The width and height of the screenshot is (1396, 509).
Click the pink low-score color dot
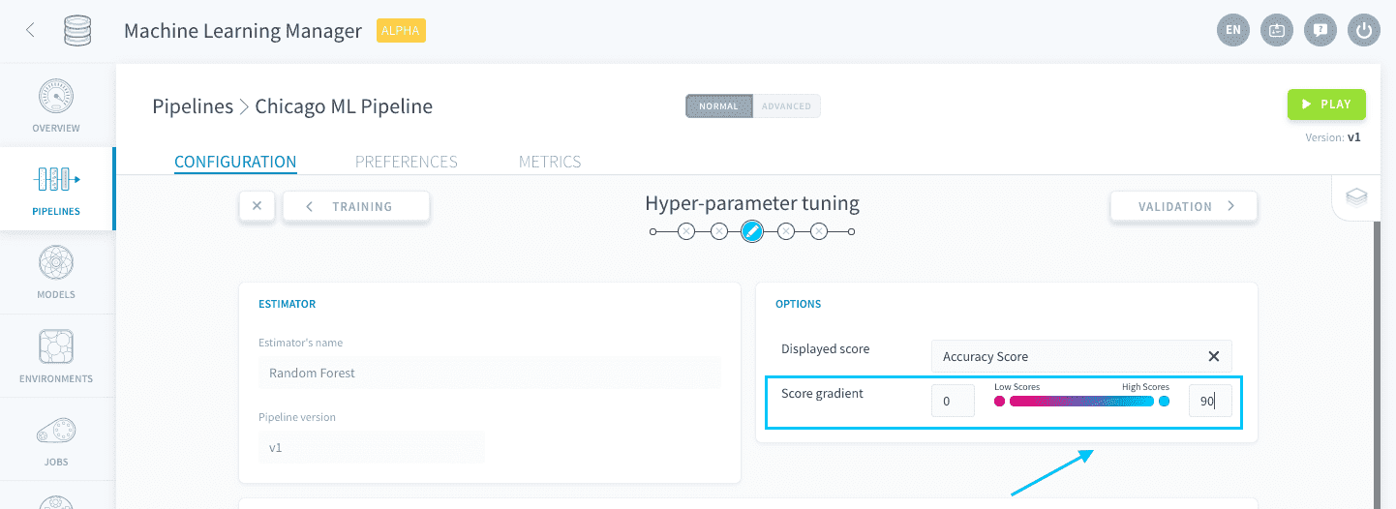999,401
